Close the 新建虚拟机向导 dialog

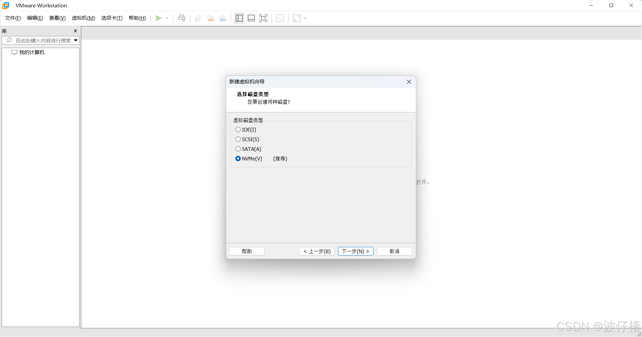[x=409, y=82]
